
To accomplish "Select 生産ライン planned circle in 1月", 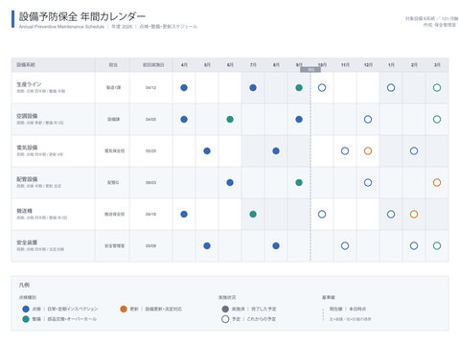I will 391,87.
